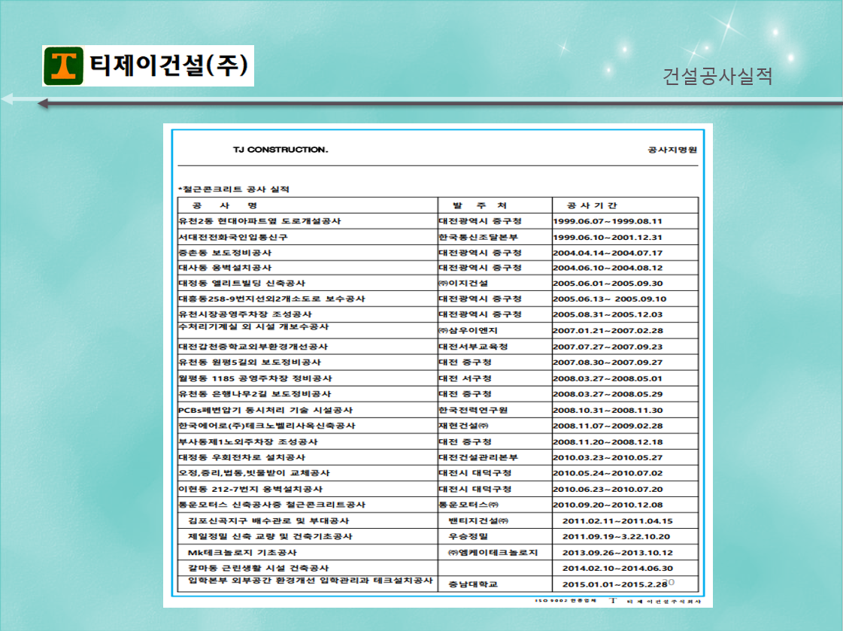
Task: Click the period 2007.07.27~2007.09.23
Action: point(608,347)
